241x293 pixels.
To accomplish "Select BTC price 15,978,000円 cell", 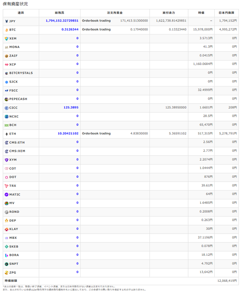I will pyautogui.click(x=203, y=29).
